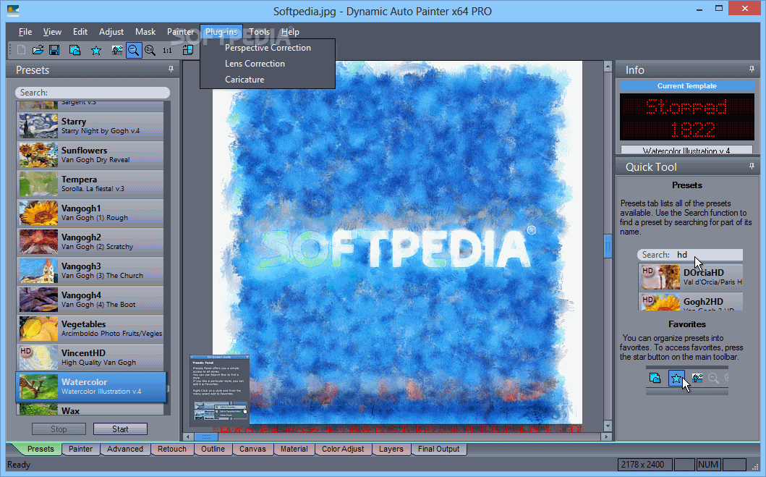Select the Vegetables preset thumbnail

38,328
